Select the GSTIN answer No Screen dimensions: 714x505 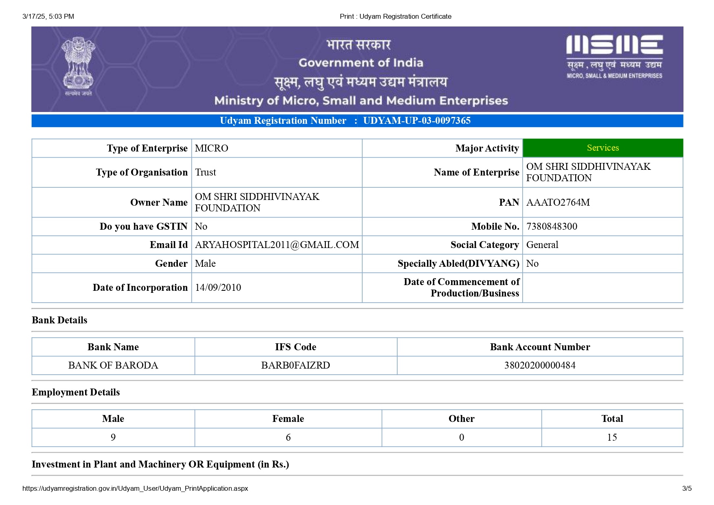pyautogui.click(x=201, y=226)
